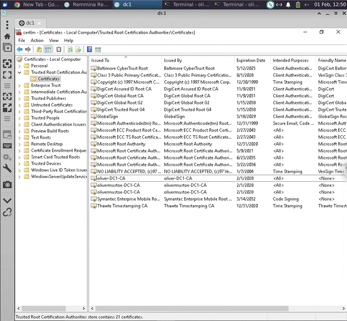Expand the Personal store node
The image size is (347, 321).
point(20,66)
